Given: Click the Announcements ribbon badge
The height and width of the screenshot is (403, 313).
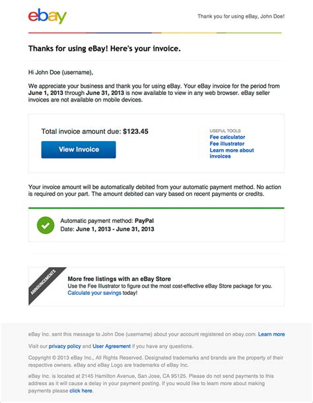Looking at the screenshot, I should (x=44, y=282).
